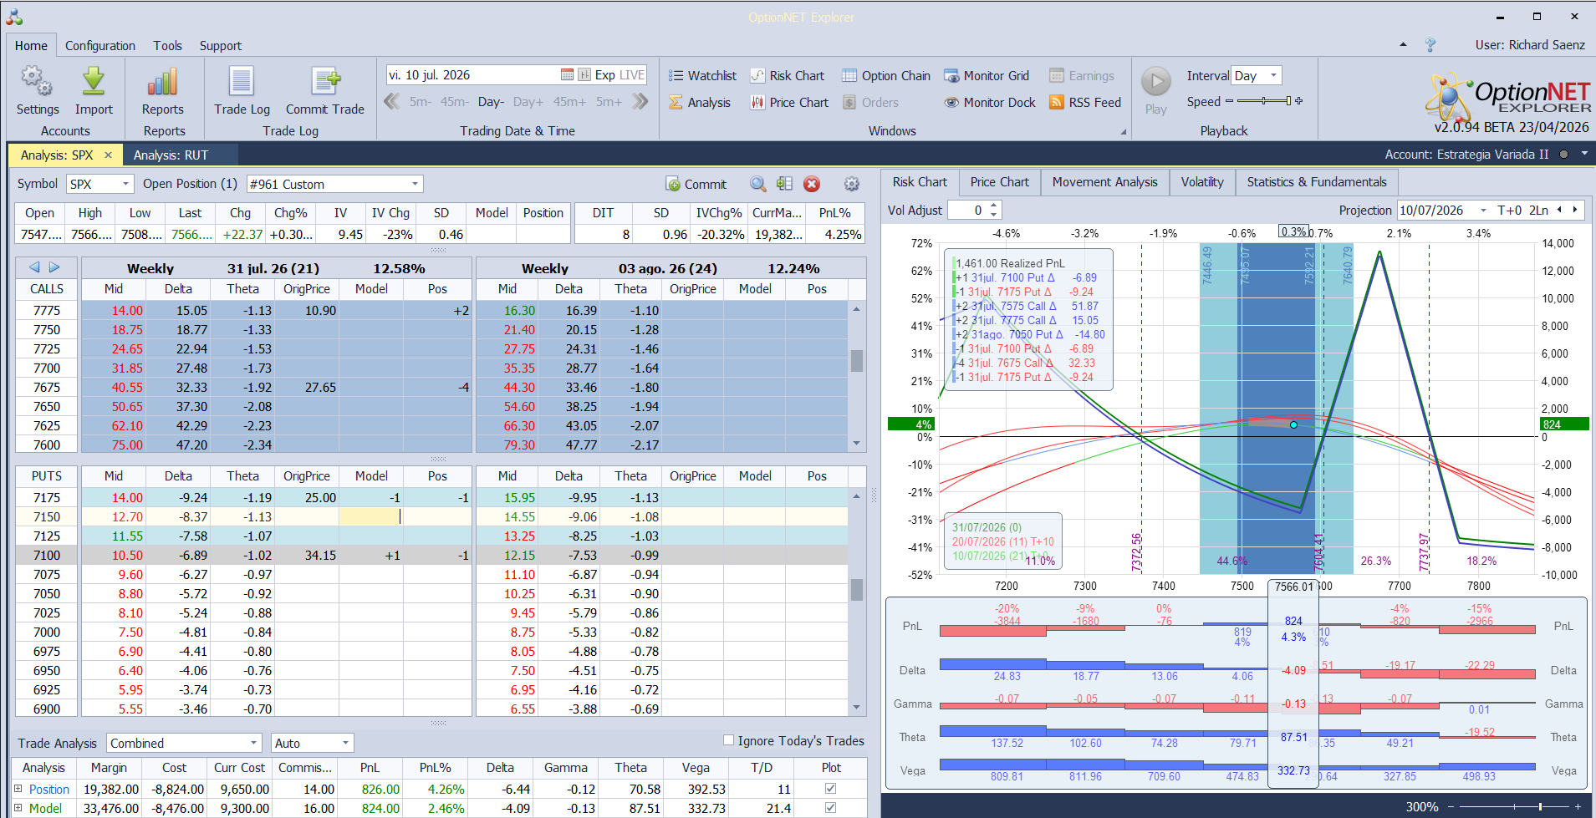The height and width of the screenshot is (818, 1596).
Task: Open the Monitor Dock window
Action: (990, 103)
